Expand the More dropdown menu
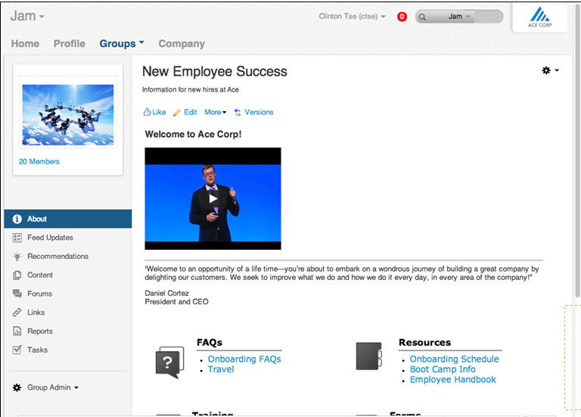 [x=215, y=112]
